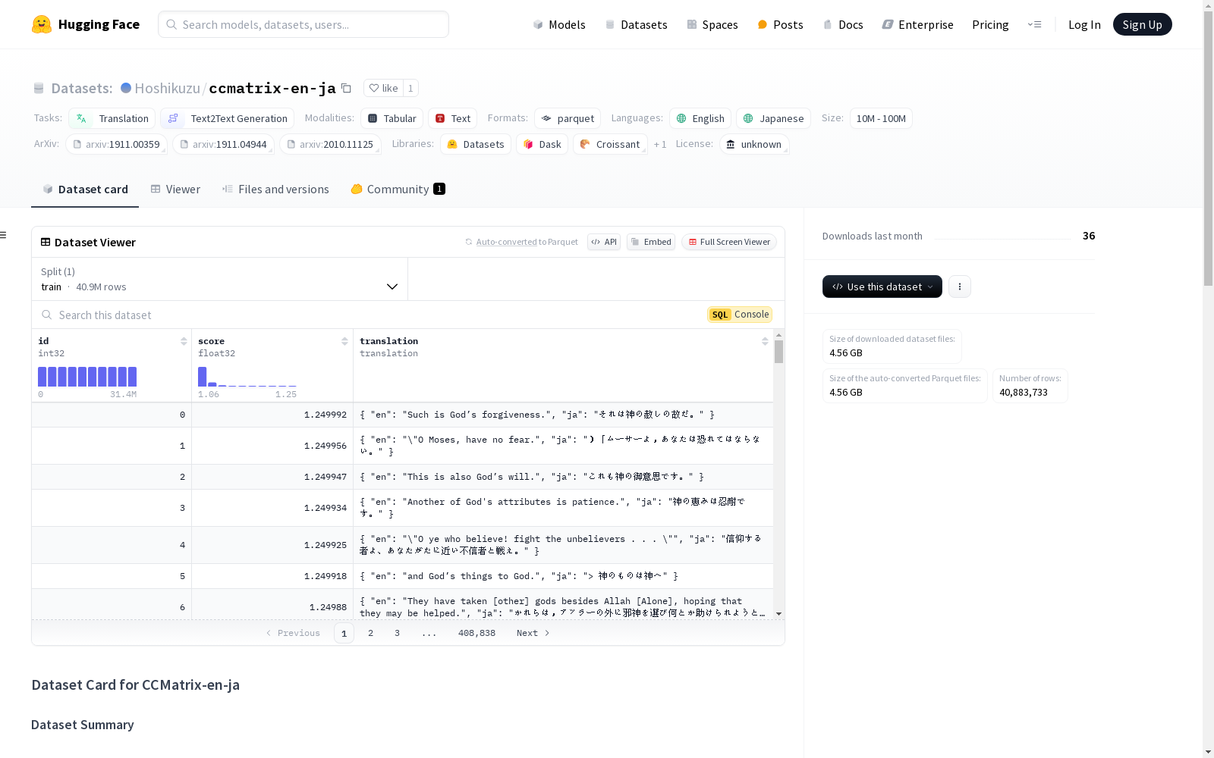Expand the +1 more libraries
1214x758 pixels.
pyautogui.click(x=660, y=144)
